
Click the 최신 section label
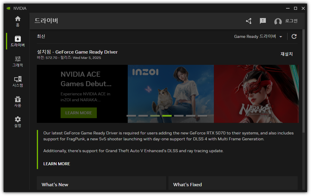point(41,36)
